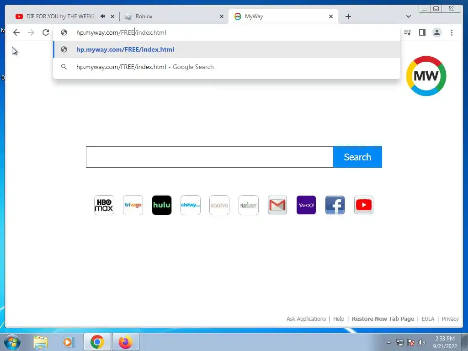
Task: Open the Yahoo shortcut tile
Action: click(x=306, y=205)
